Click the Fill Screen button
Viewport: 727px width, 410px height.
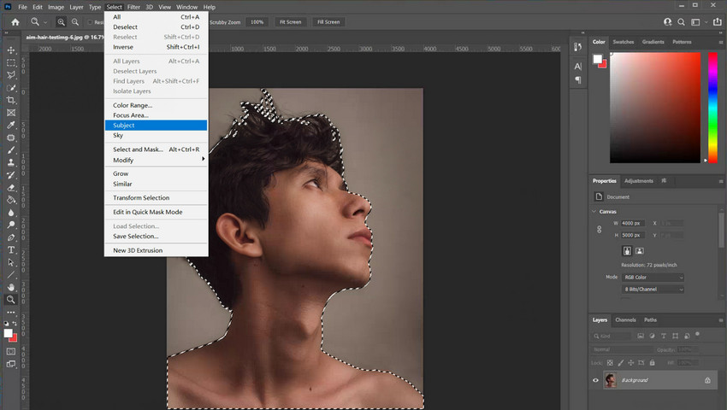click(x=328, y=21)
